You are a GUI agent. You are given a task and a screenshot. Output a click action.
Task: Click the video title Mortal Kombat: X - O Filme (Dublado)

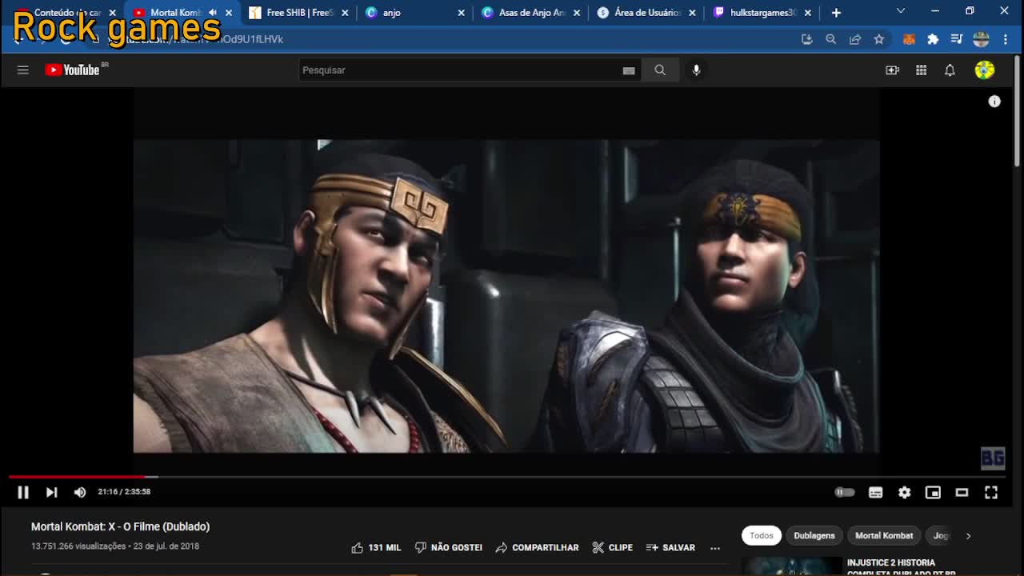[x=120, y=526]
